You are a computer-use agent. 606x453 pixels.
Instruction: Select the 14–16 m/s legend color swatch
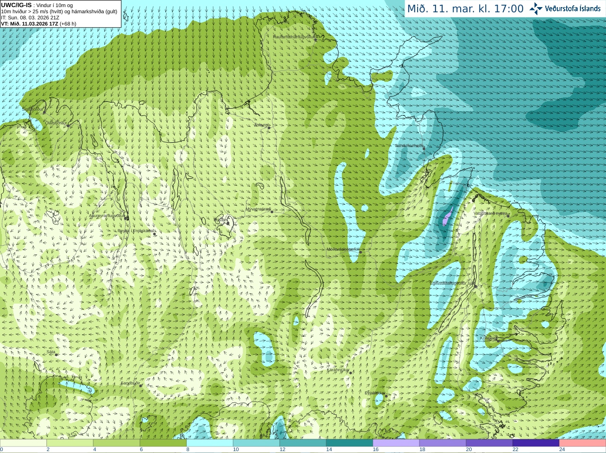pyautogui.click(x=349, y=443)
